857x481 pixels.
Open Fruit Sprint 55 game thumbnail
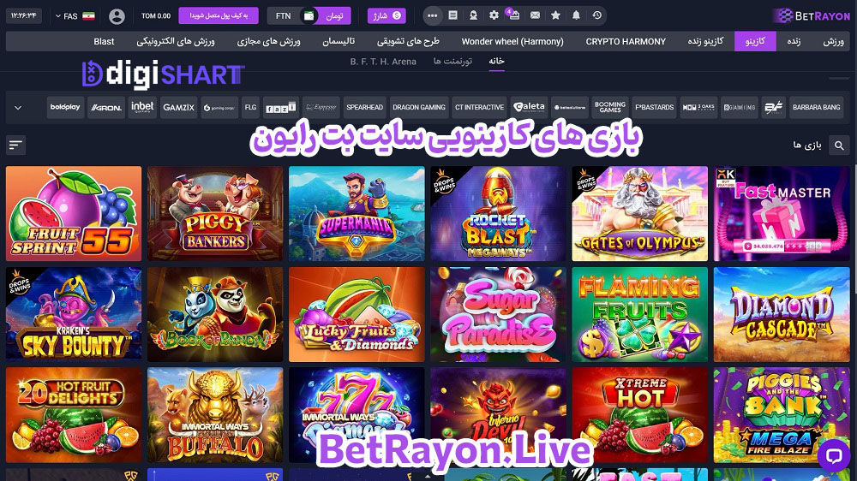tap(74, 213)
